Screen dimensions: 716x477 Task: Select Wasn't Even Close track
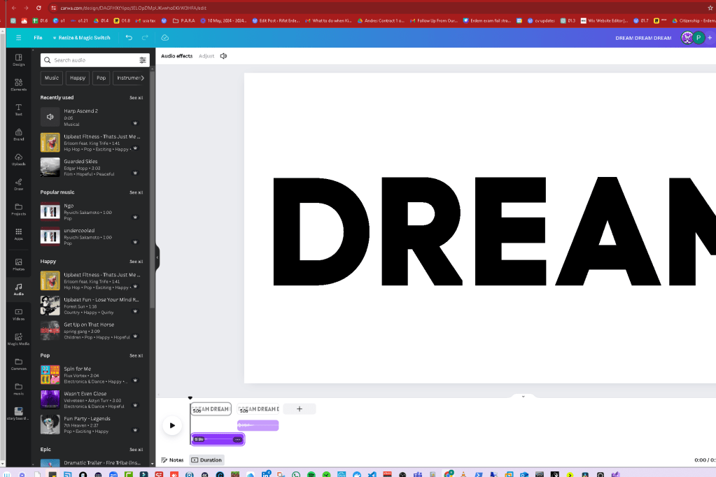(x=90, y=400)
